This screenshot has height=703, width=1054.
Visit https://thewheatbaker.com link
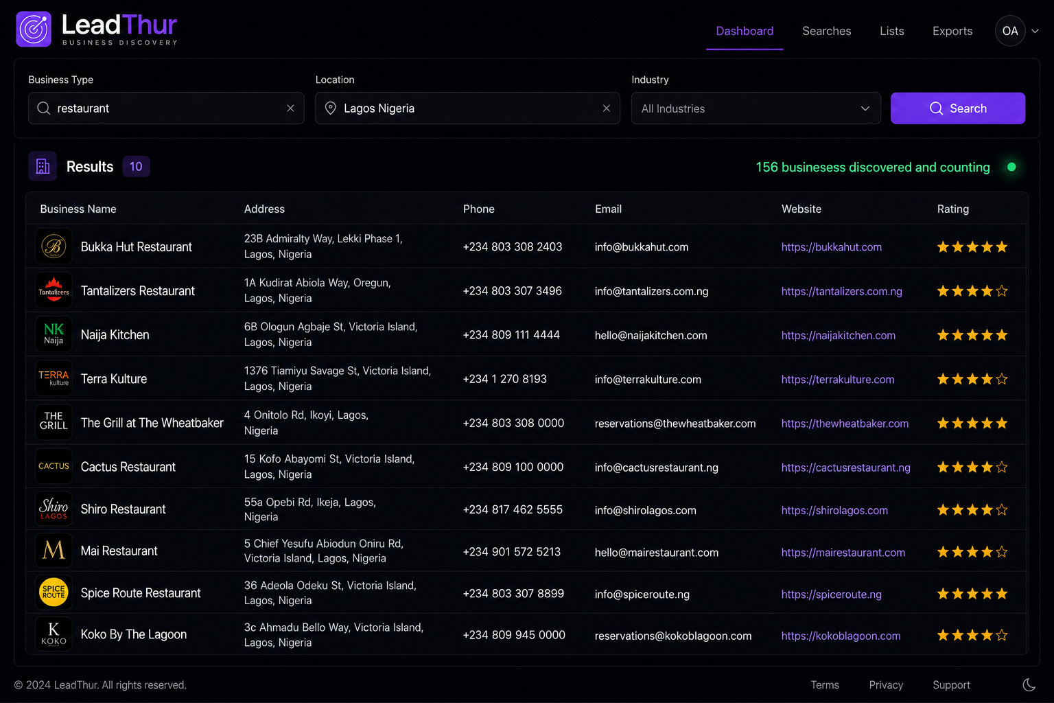[x=845, y=424]
